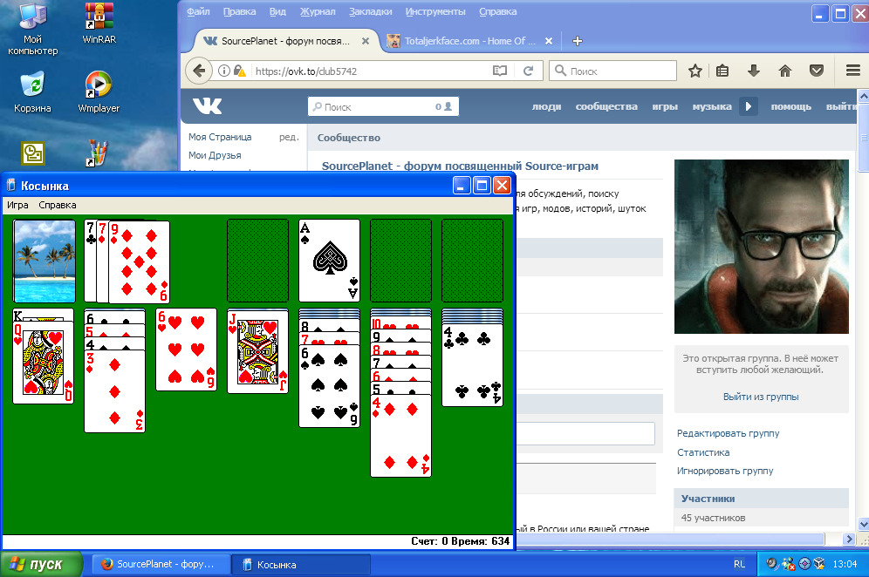This screenshot has width=869, height=577.
Task: Open the Firefox hamburger menu
Action: [x=853, y=71]
